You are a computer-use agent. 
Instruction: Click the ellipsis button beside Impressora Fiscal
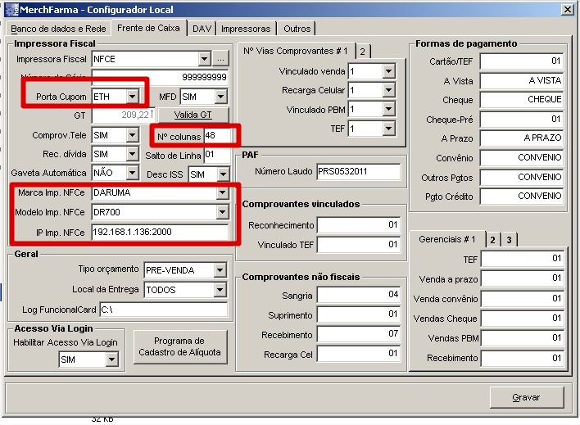(221, 59)
